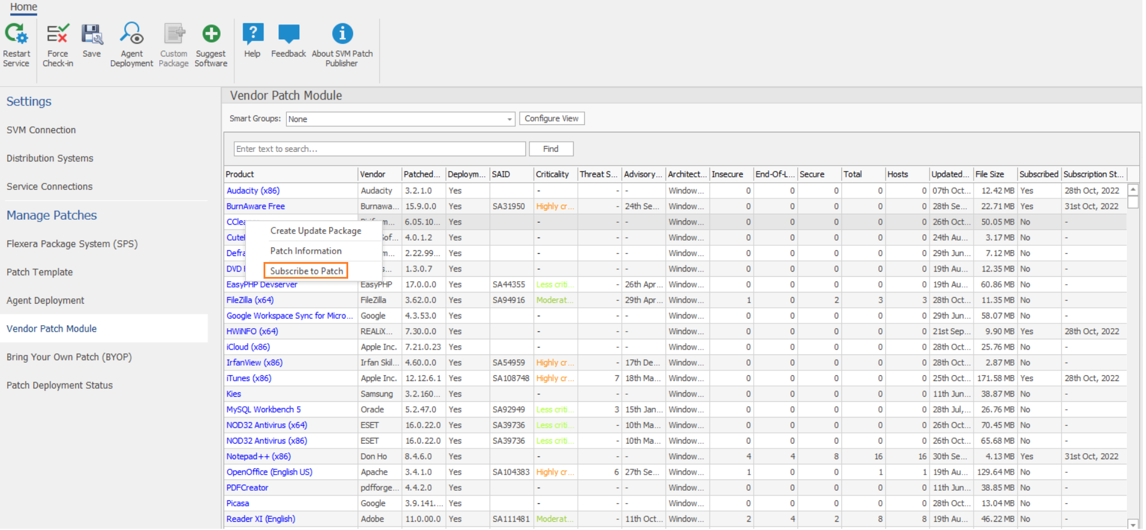The height and width of the screenshot is (530, 1146).
Task: Click the Feedback speech bubble icon
Action: (x=289, y=34)
